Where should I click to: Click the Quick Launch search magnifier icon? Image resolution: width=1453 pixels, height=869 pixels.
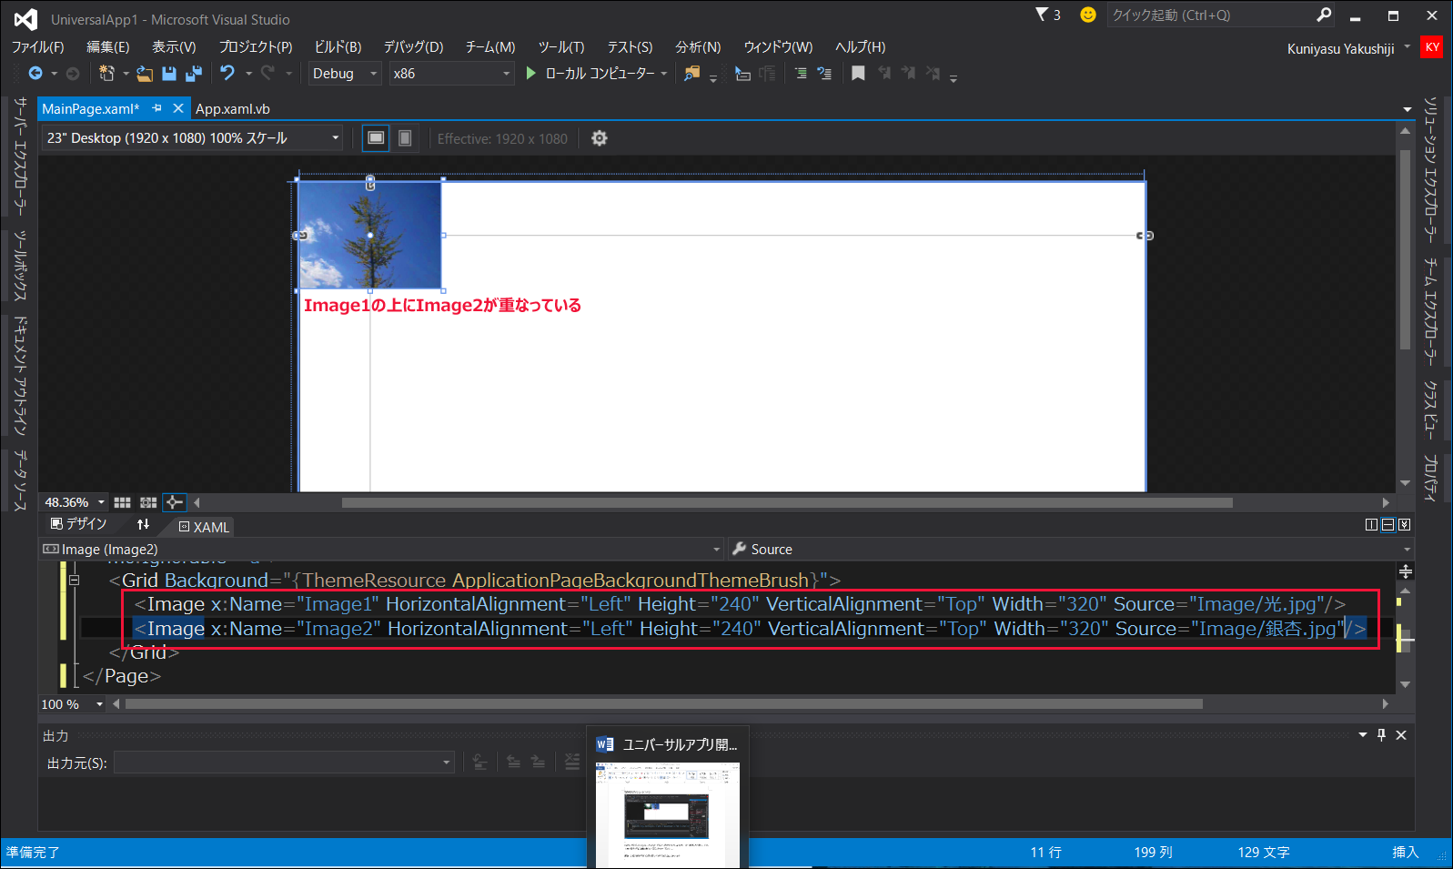1324,15
